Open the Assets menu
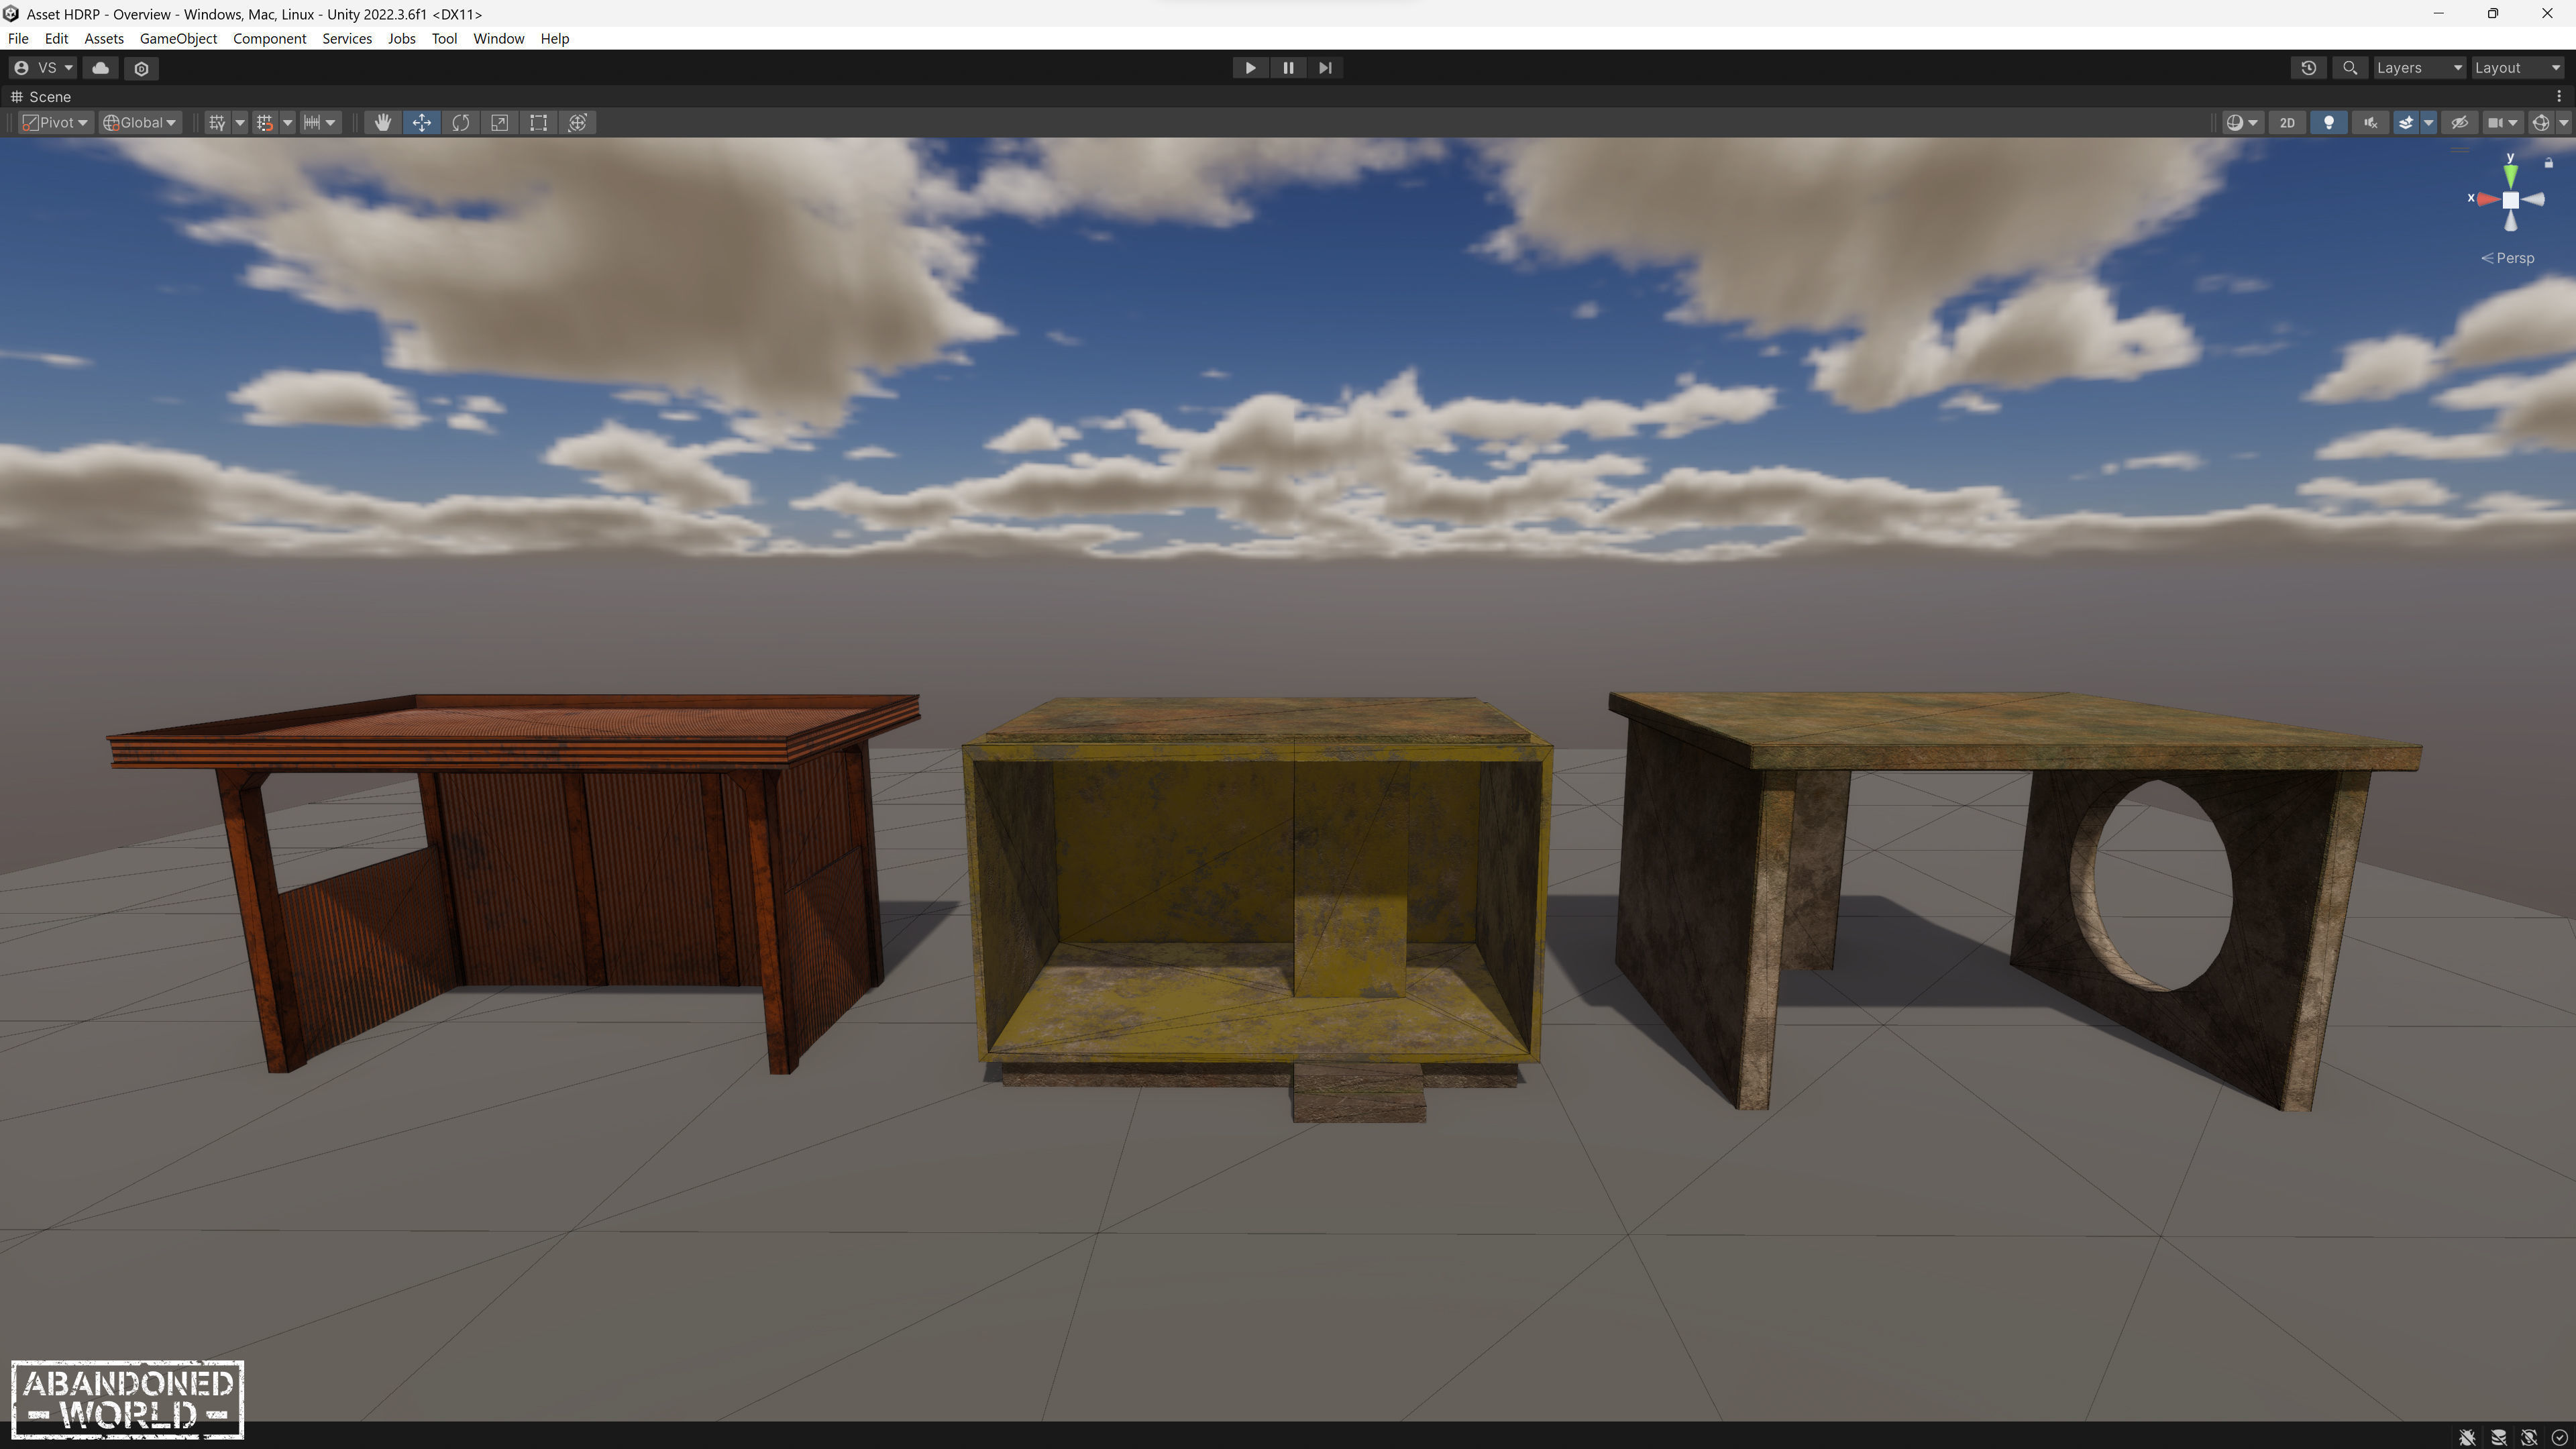The image size is (2576, 1449). point(104,39)
